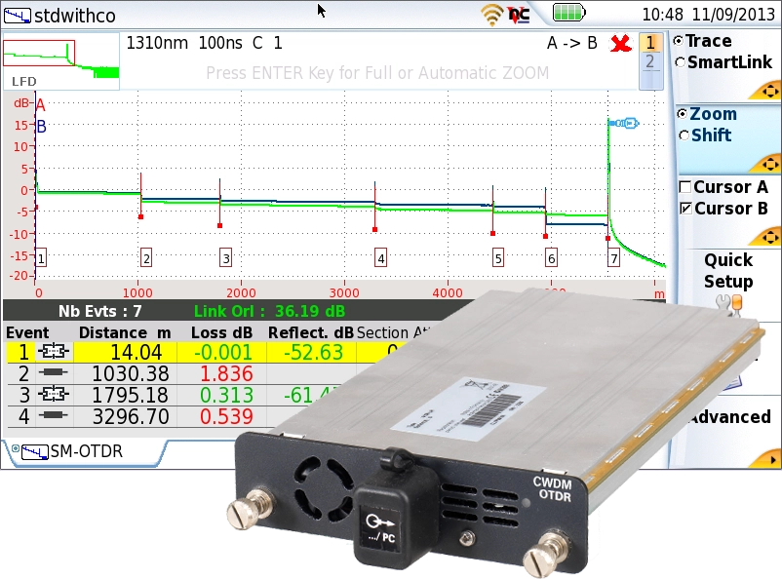The width and height of the screenshot is (782, 579).
Task: Click the Wi-Fi signal status icon
Action: click(491, 15)
